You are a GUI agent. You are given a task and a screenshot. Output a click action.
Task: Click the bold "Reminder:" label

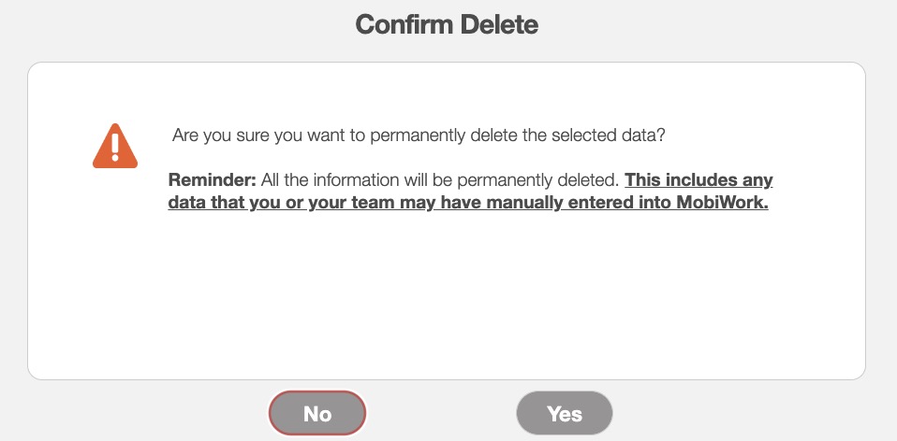212,179
